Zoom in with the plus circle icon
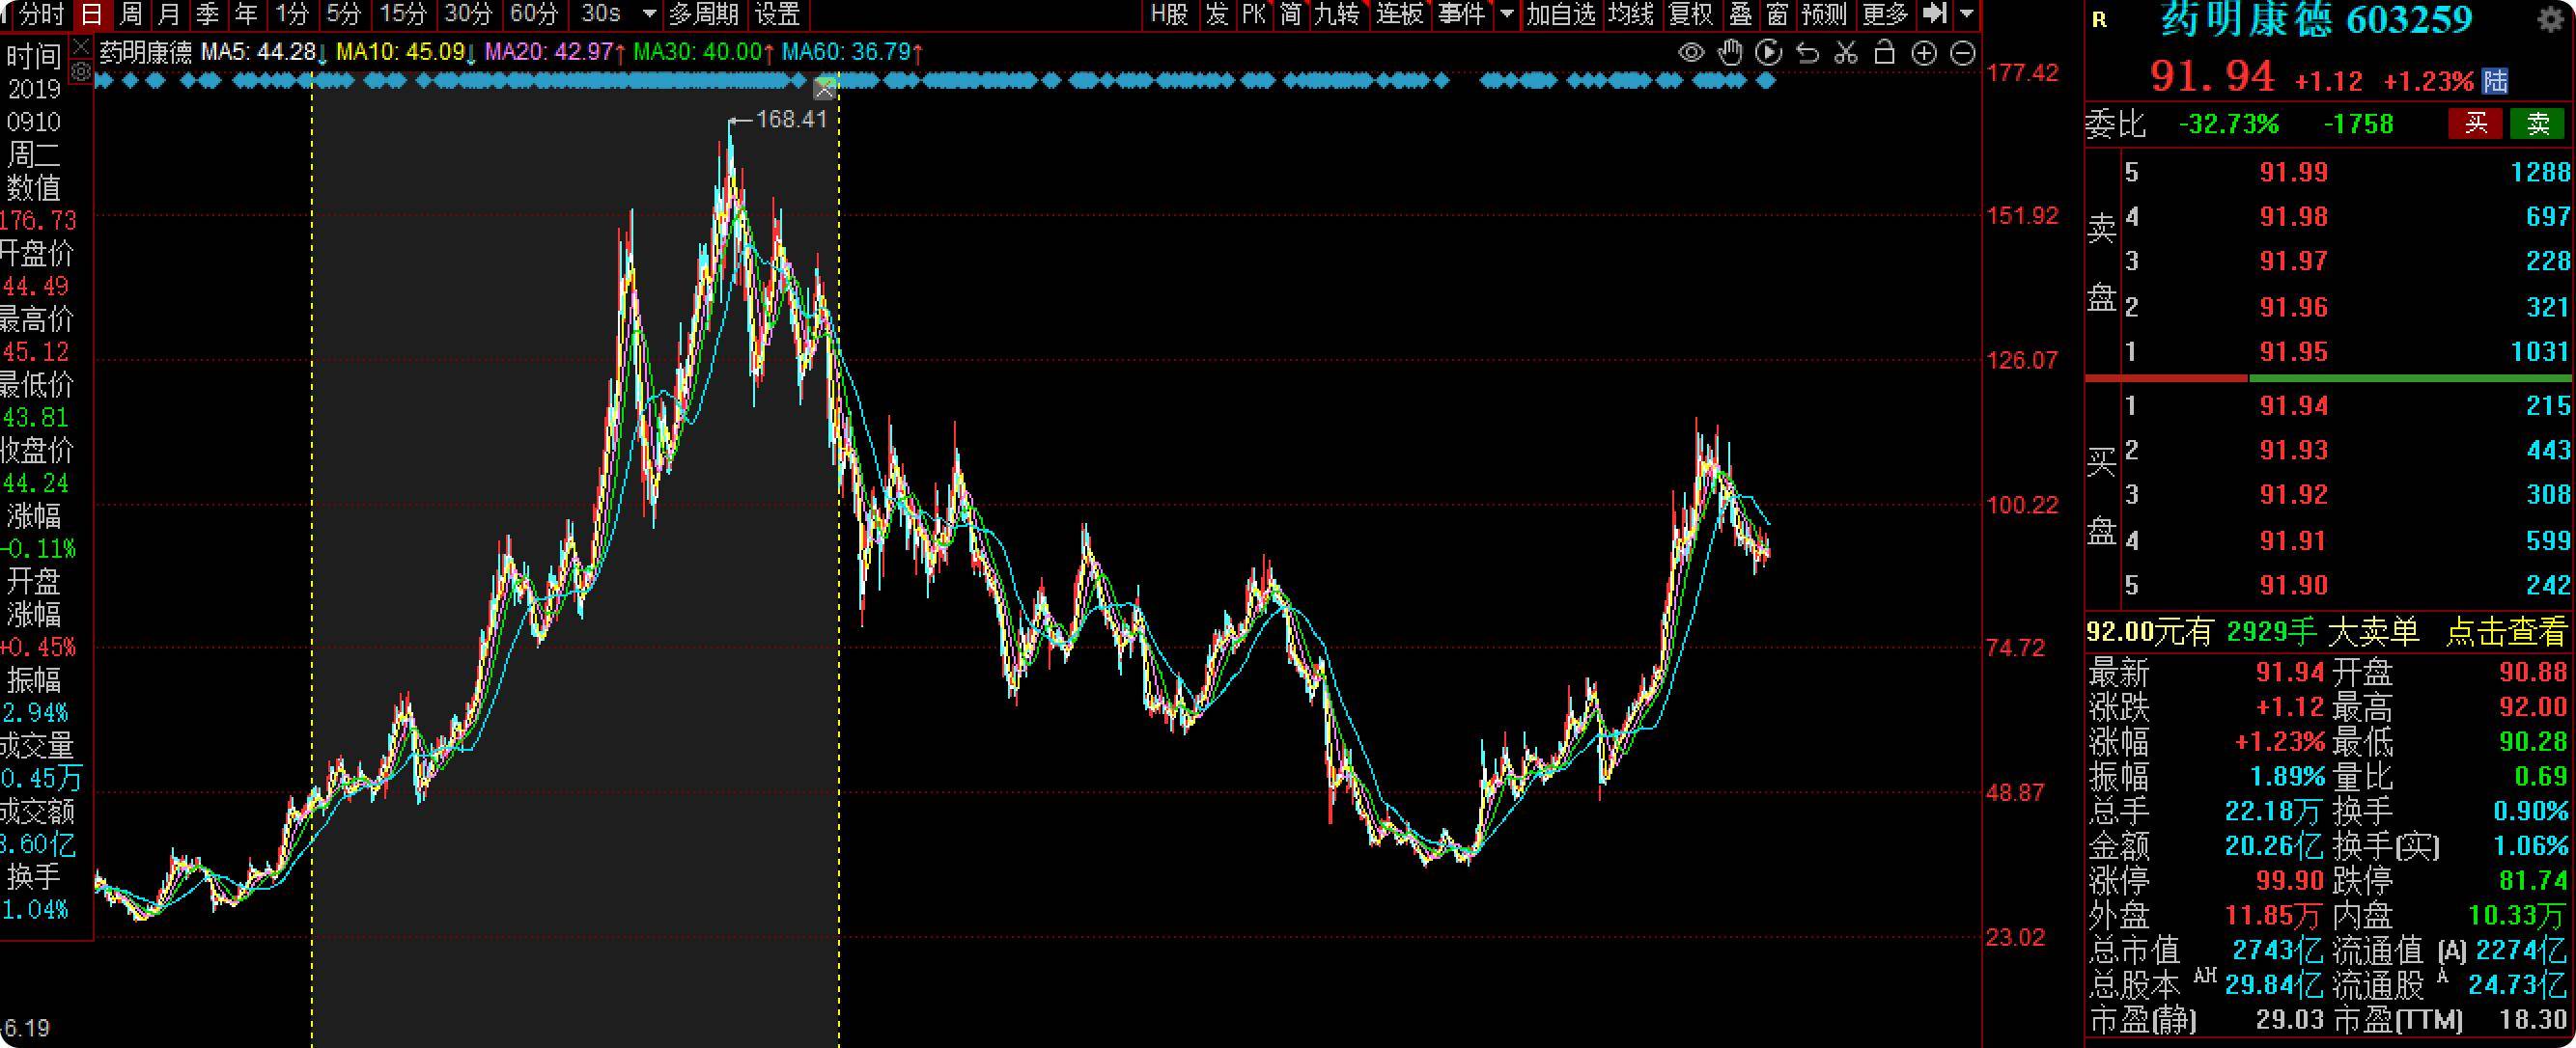 [1924, 53]
